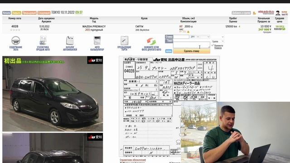Open the JPY currency dropdown
The width and height of the screenshot is (290, 163).
click(x=194, y=37)
